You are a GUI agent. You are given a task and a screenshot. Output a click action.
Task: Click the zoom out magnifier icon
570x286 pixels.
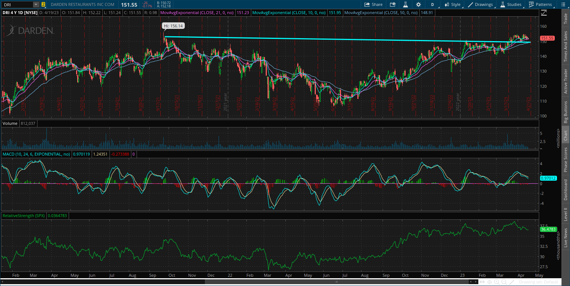[504, 282]
